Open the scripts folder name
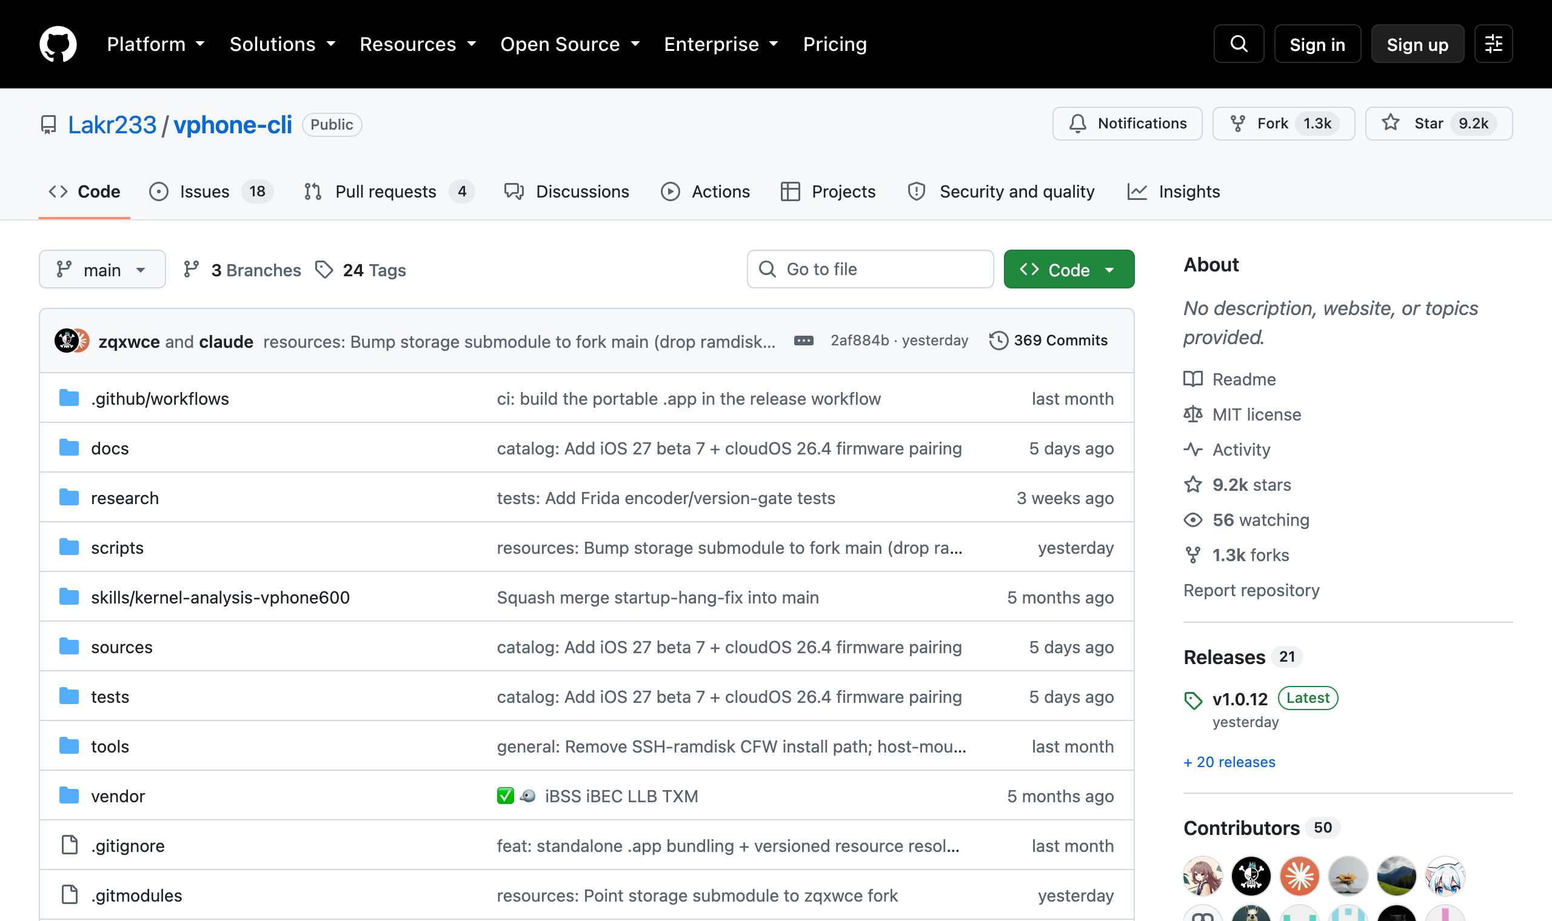The height and width of the screenshot is (921, 1552). pos(118,547)
